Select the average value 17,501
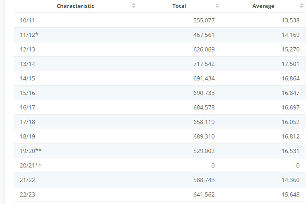306x204 pixels. click(x=289, y=64)
